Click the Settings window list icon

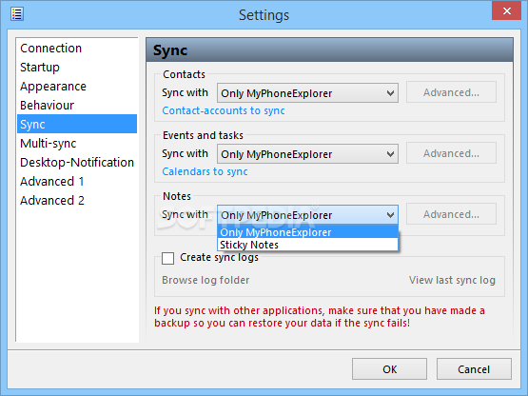point(16,14)
